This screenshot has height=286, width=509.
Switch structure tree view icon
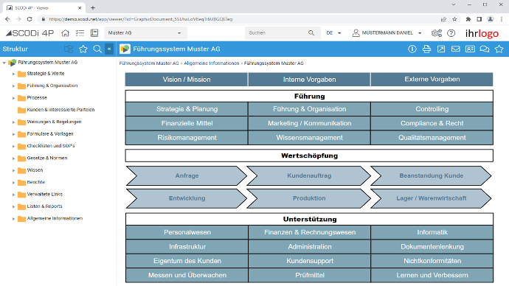[69, 49]
